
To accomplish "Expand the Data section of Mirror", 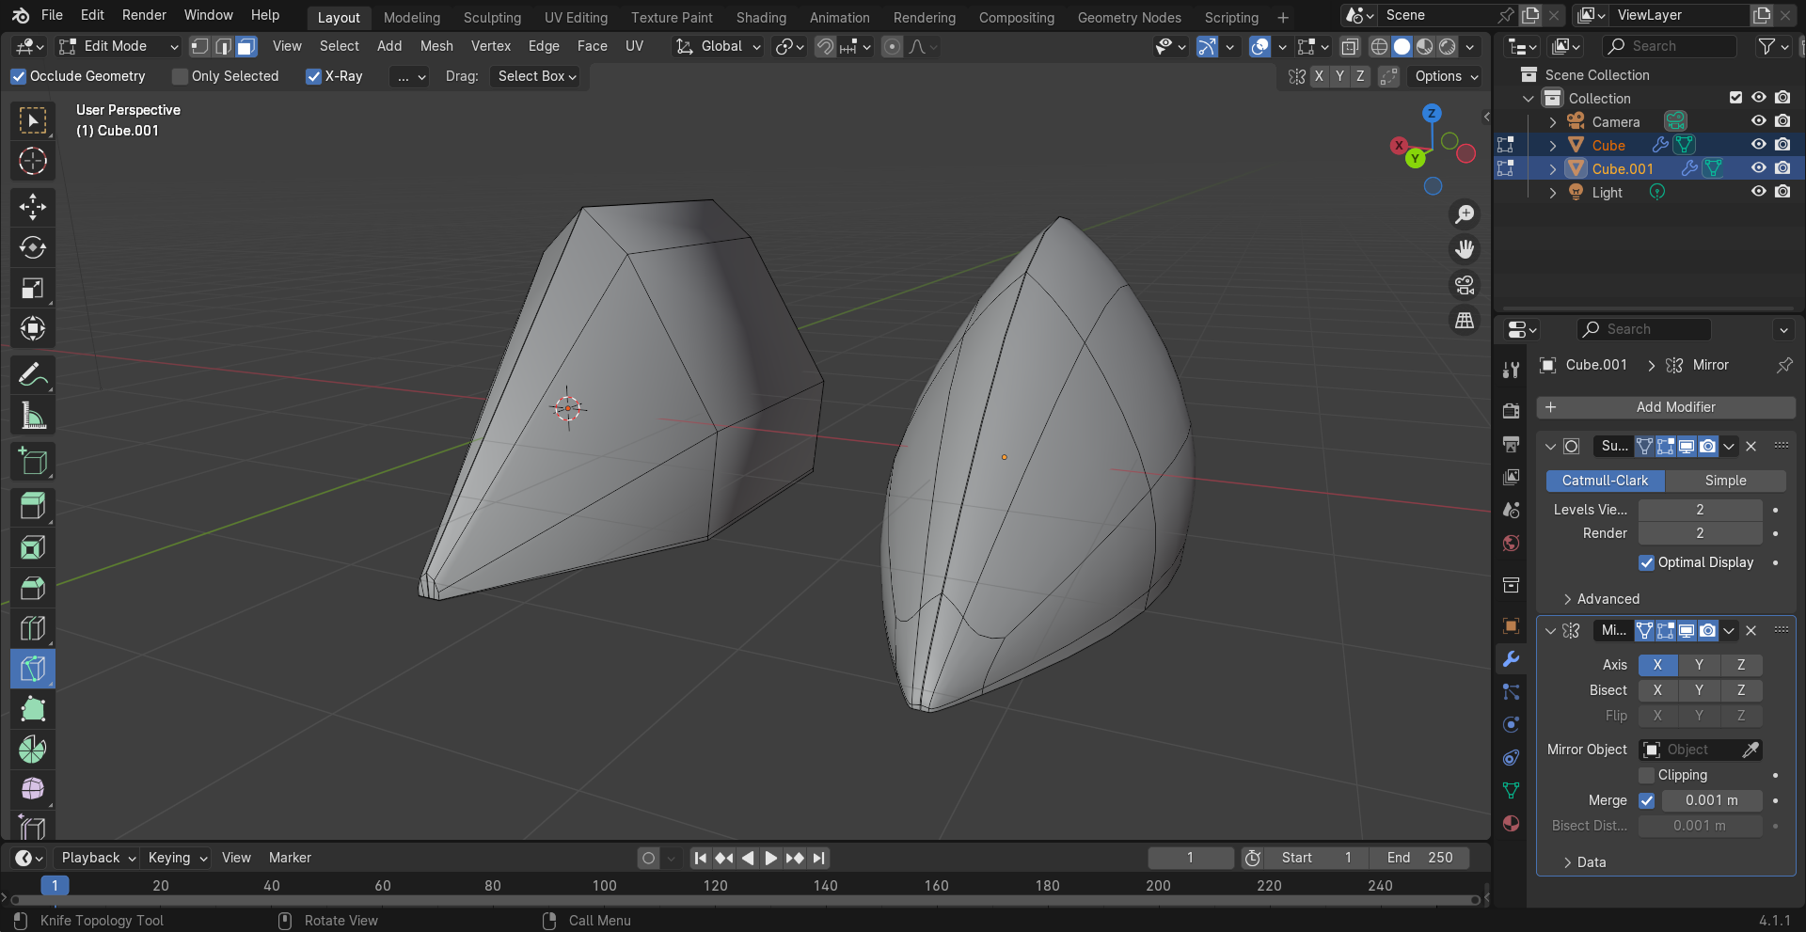I will click(x=1591, y=862).
